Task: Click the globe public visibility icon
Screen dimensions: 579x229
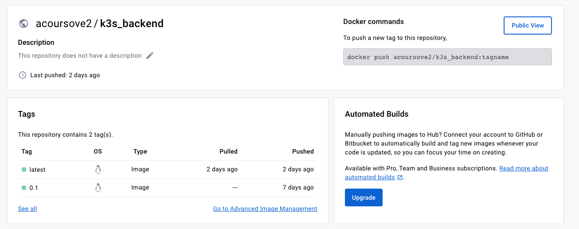Action: pyautogui.click(x=23, y=24)
